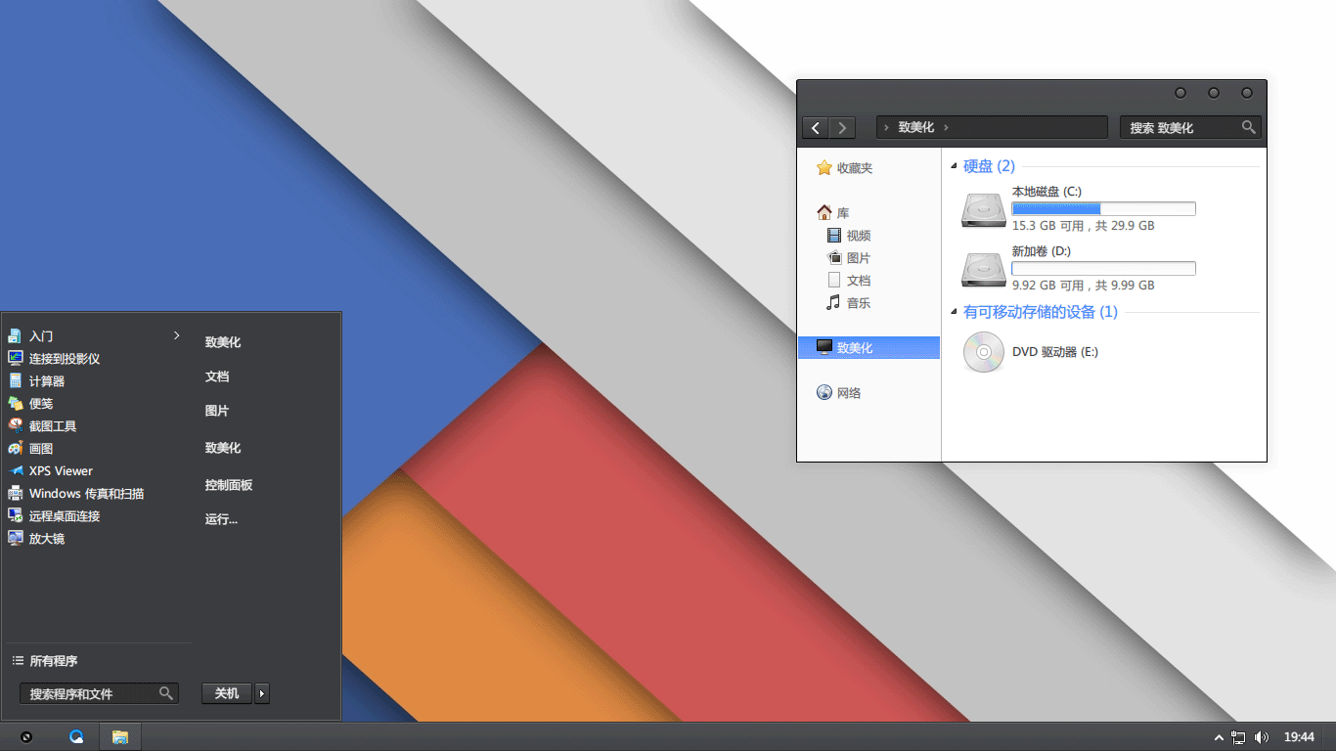
Task: Close the explorer window with last circle
Action: click(x=1247, y=93)
